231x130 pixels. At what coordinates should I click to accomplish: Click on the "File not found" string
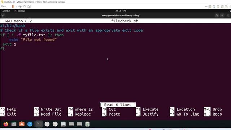click(x=39, y=40)
